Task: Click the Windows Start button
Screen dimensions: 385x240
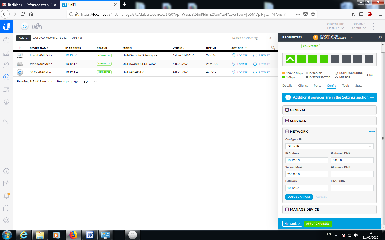Action: (x=7, y=235)
